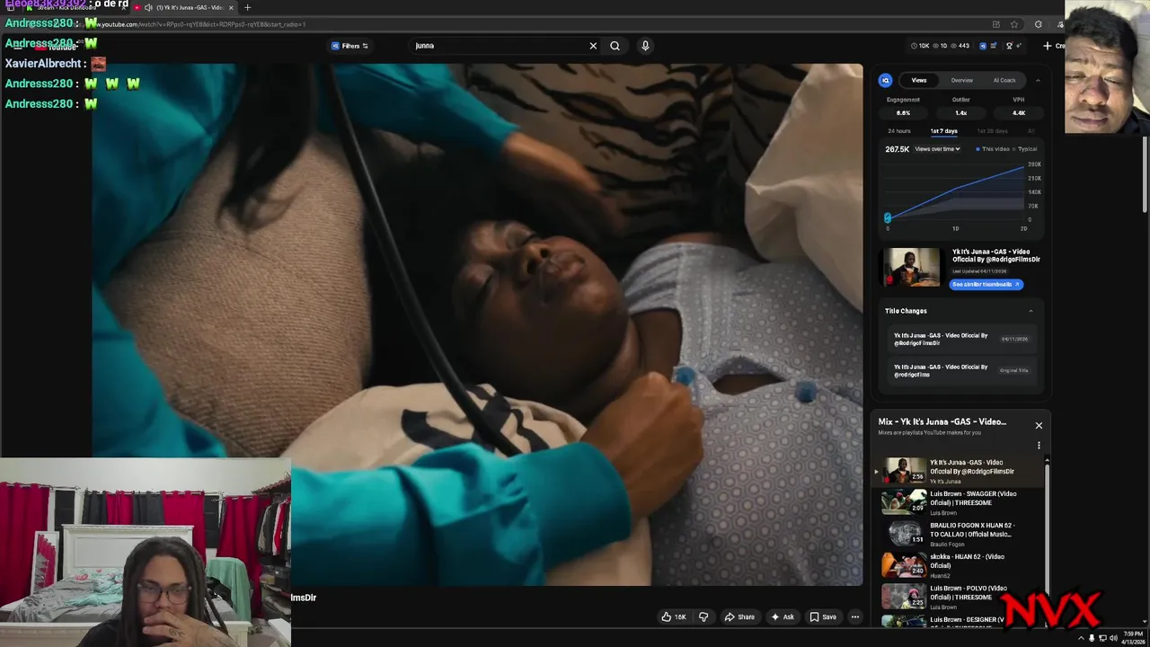Start voice search with microphone icon

(645, 46)
